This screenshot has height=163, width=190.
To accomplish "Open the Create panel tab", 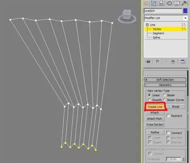I will 146,3.
